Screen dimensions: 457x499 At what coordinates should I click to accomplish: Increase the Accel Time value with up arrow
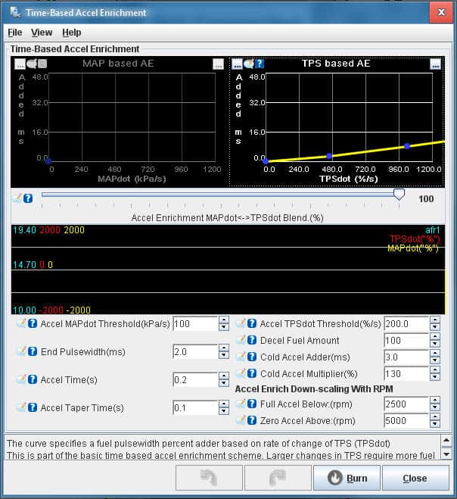point(223,376)
